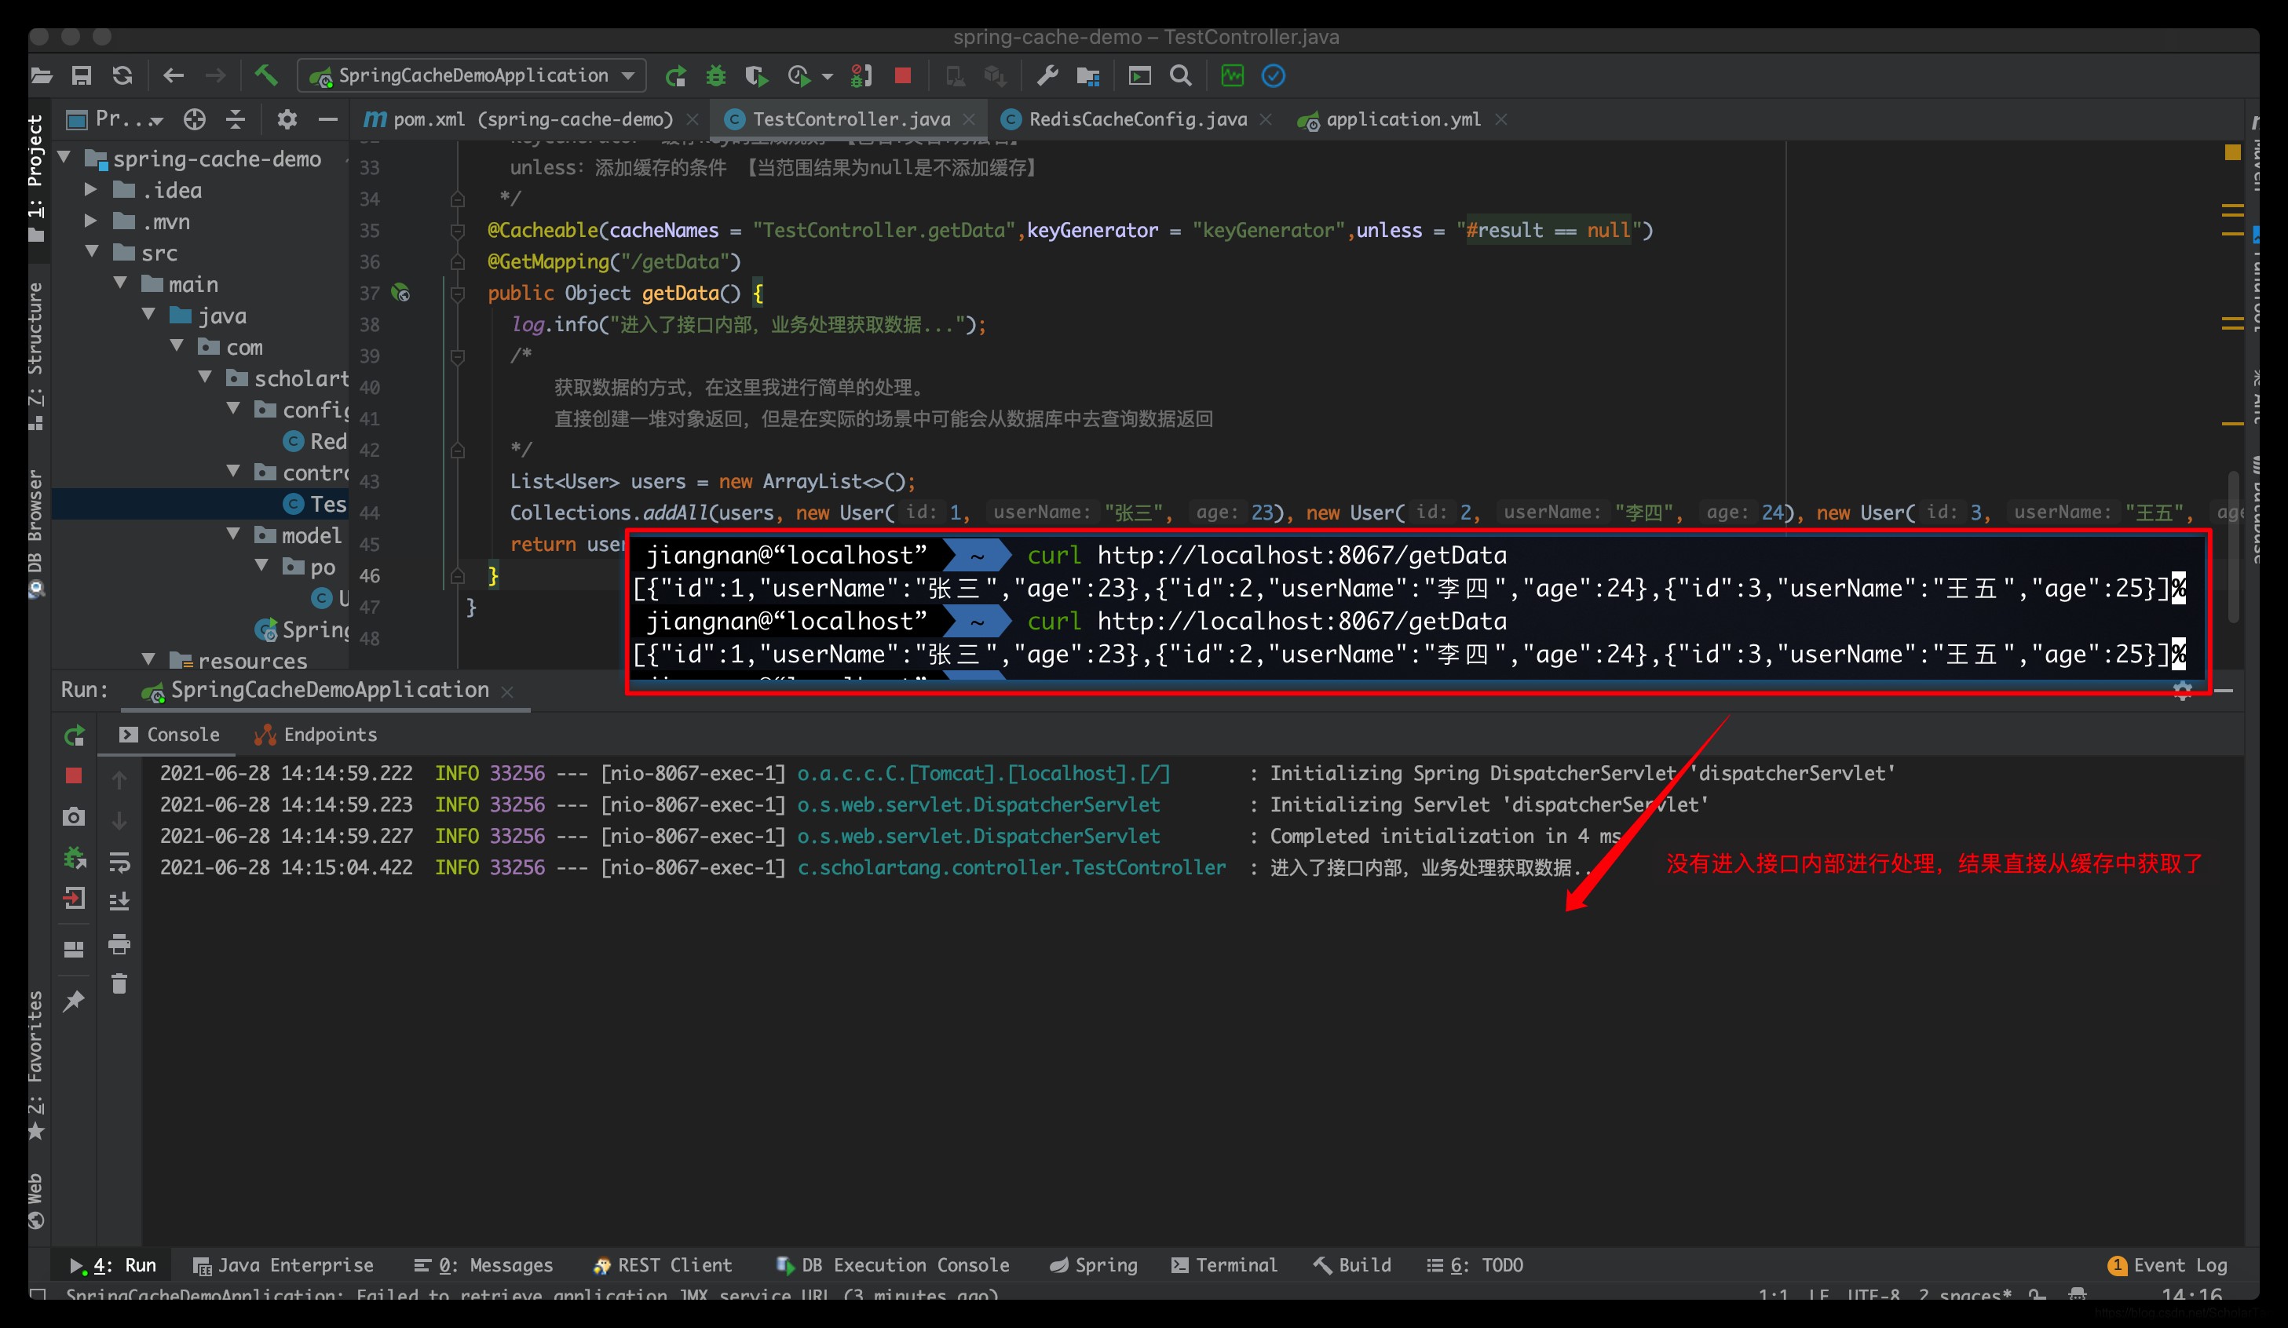Click the Open folder toolbar icon
2288x1328 pixels.
point(41,76)
